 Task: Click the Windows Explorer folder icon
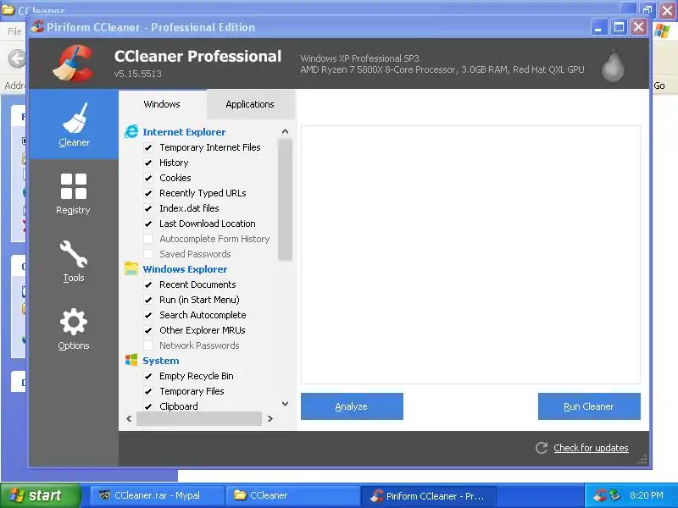click(x=131, y=268)
